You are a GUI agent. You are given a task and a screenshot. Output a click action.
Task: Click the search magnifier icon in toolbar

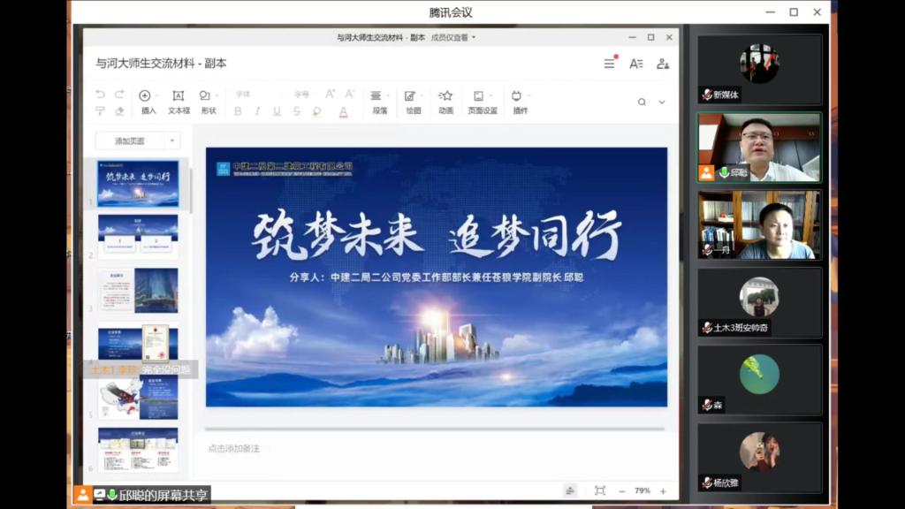642,103
